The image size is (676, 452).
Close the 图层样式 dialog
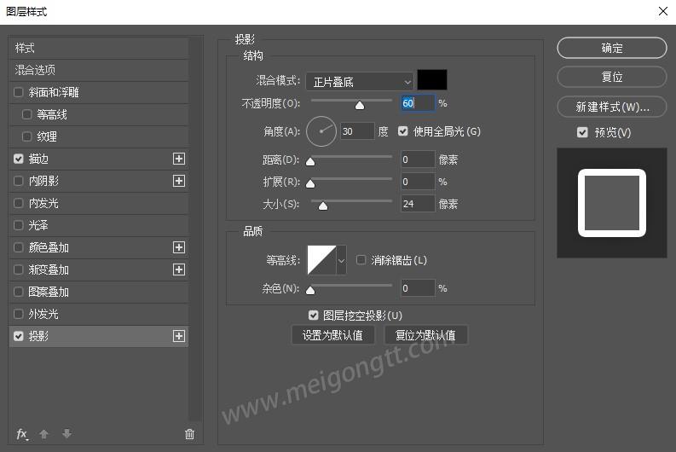[x=663, y=11]
